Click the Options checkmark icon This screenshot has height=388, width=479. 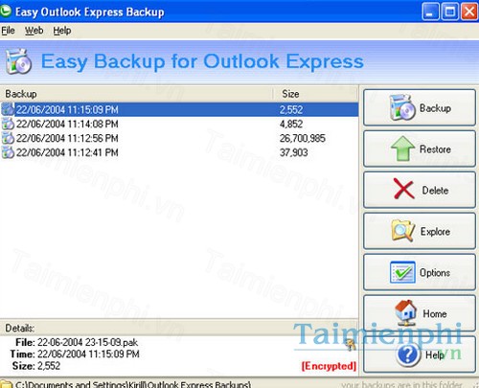402,272
